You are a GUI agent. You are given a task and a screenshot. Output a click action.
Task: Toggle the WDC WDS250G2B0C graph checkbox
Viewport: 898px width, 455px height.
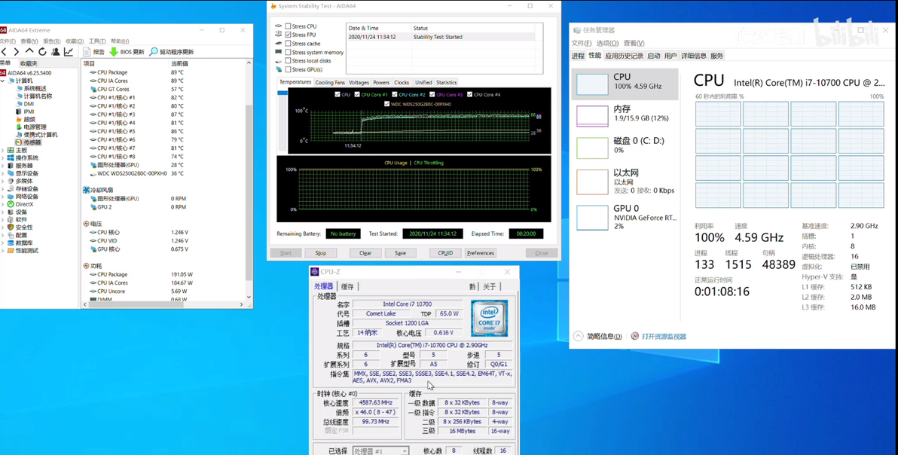pos(387,104)
